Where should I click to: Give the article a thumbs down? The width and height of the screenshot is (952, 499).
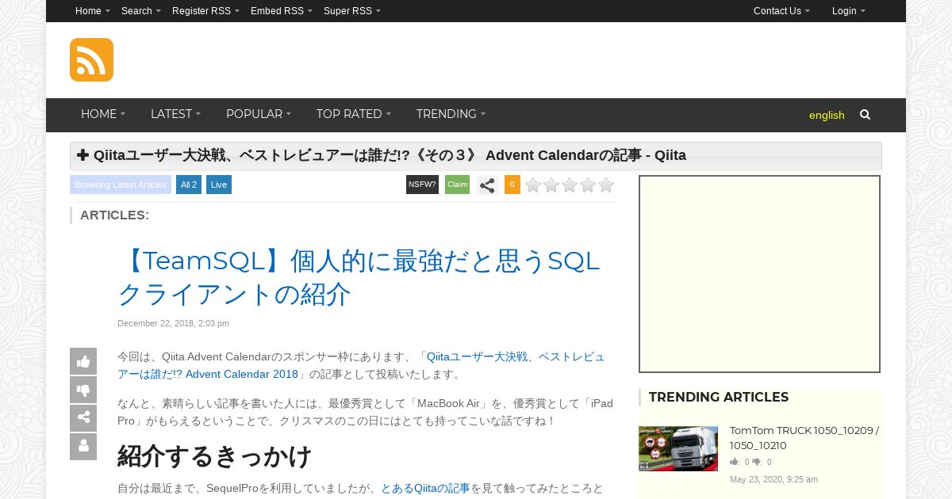(83, 390)
